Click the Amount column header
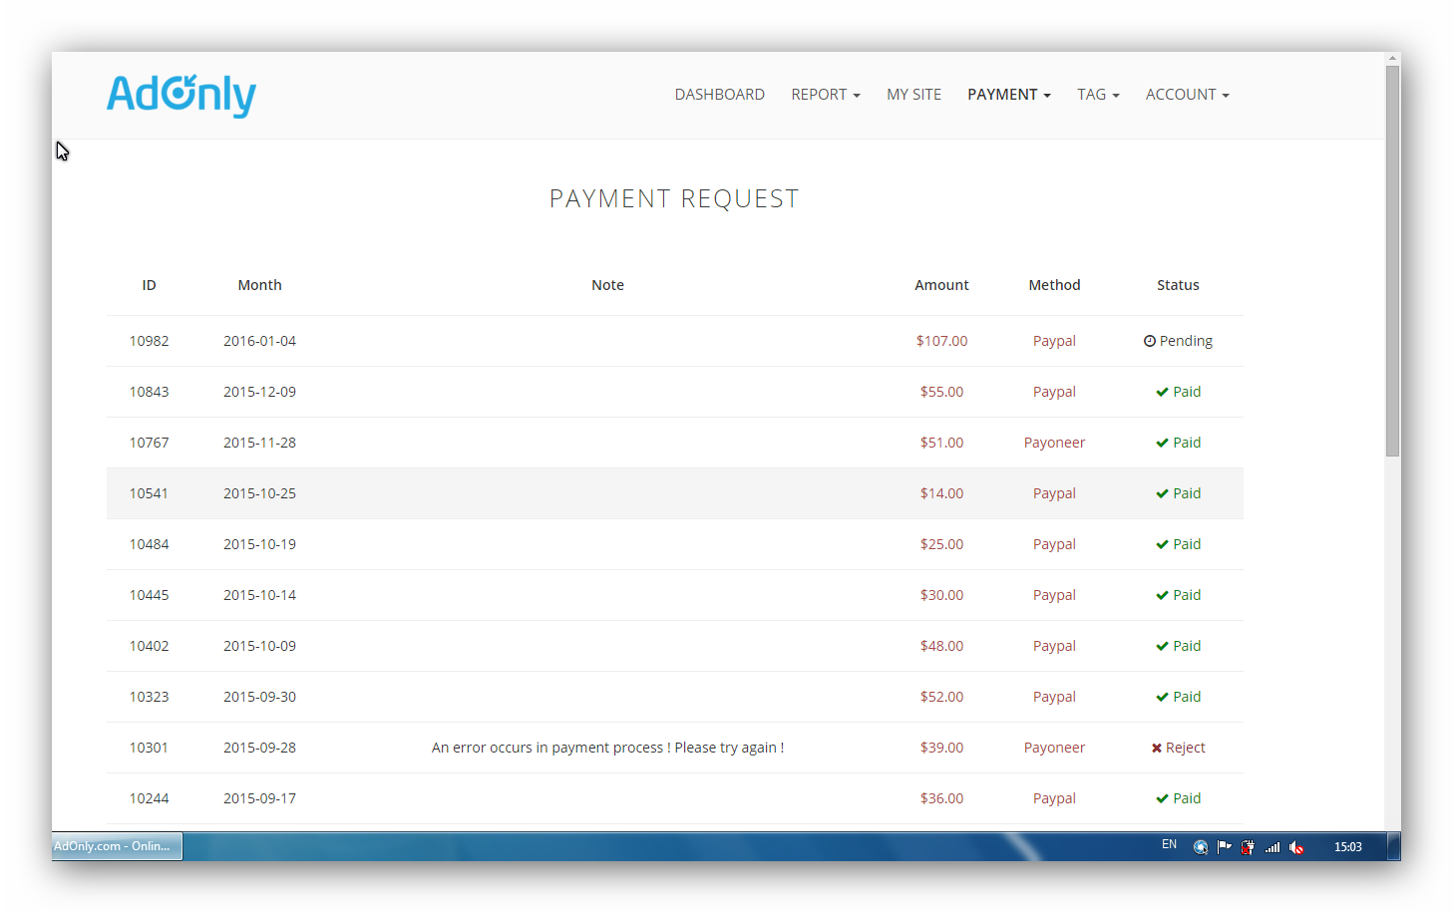The image size is (1453, 913). point(942,285)
